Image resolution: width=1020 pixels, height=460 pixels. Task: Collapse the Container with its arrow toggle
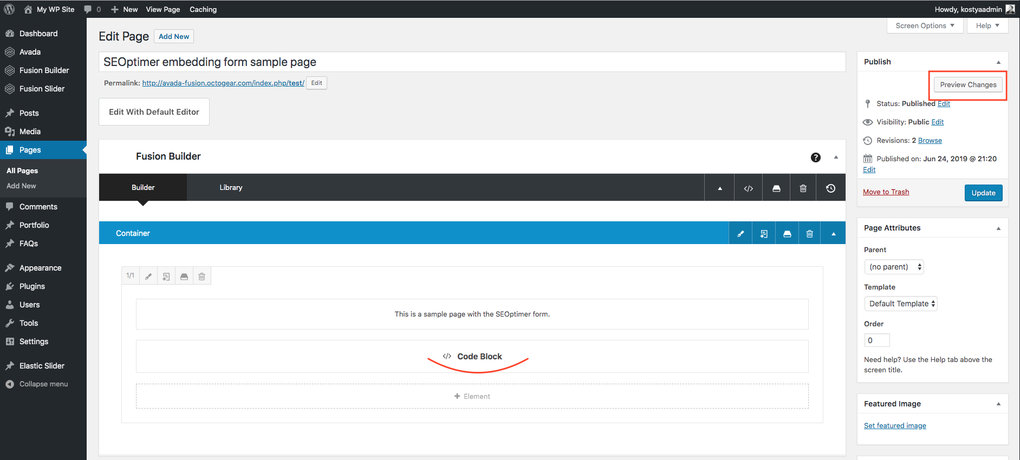coord(833,234)
